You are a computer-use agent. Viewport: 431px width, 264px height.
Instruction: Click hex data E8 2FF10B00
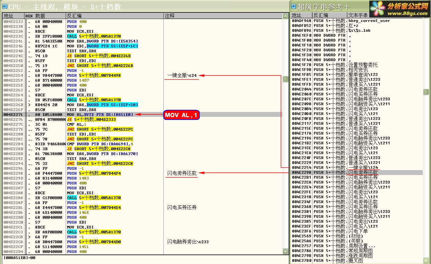(x=49, y=36)
